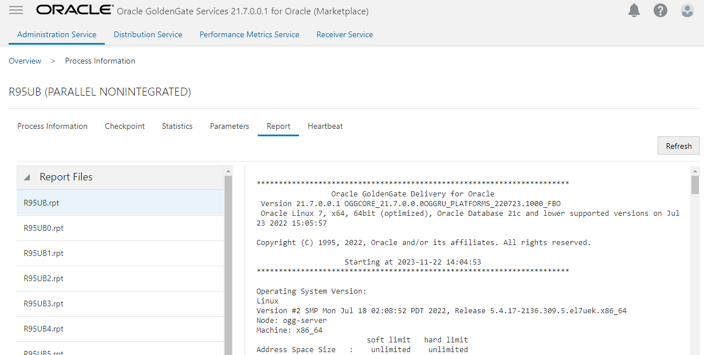Choose the R95UB4.rpt report file

pos(44,329)
